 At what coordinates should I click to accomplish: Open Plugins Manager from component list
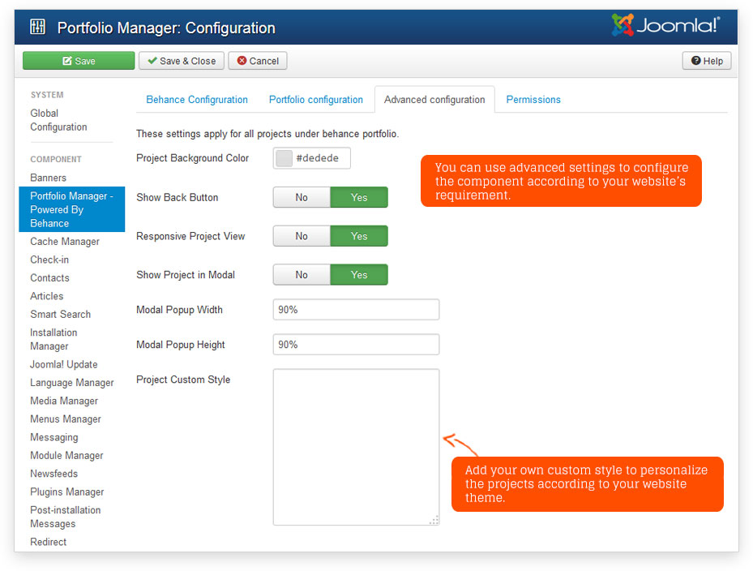coord(67,492)
